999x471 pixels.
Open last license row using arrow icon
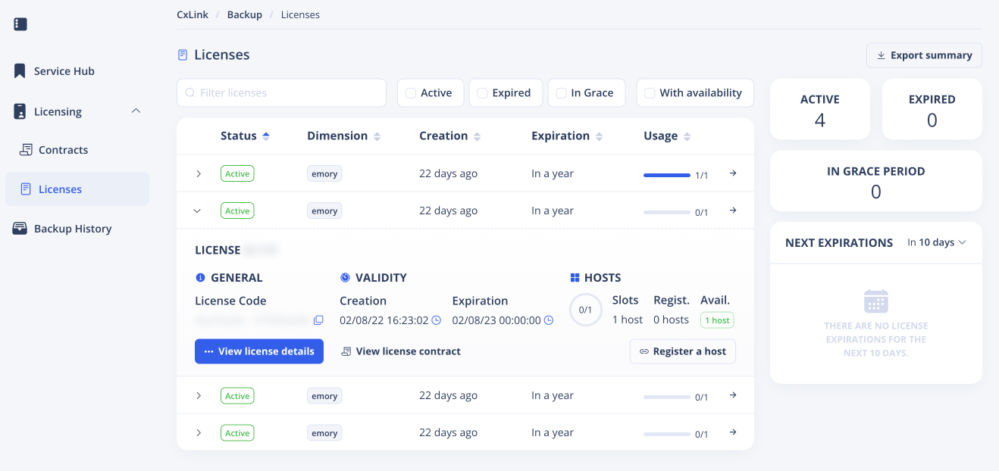tap(733, 432)
